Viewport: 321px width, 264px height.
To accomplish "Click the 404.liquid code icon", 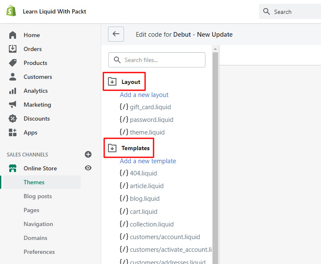I will pos(124,173).
